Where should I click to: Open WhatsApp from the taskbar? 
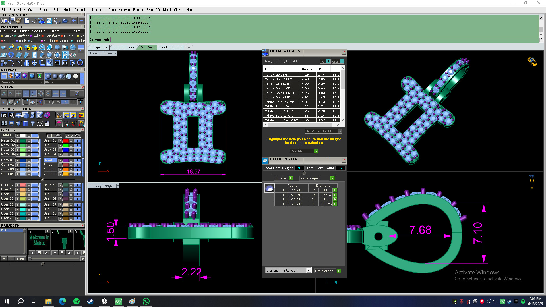146,301
